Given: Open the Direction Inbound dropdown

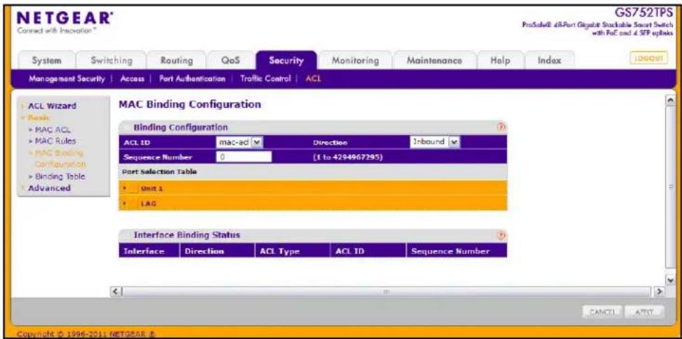Looking at the screenshot, I should (435, 142).
